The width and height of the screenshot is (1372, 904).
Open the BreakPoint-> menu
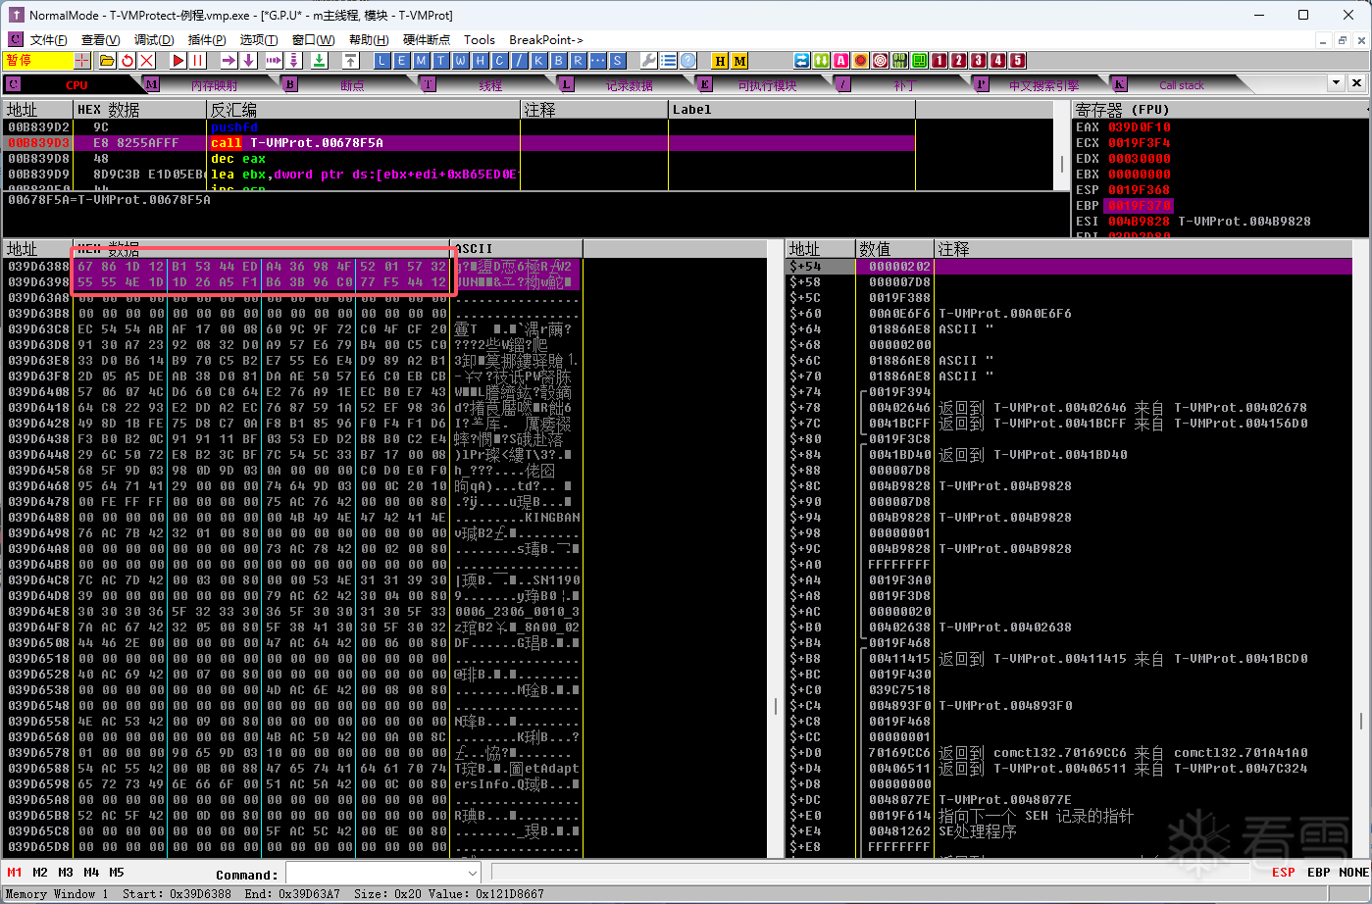click(x=546, y=39)
